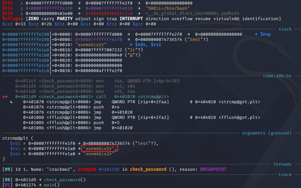Viewport: 301px width, 188px height.
Task: Click the ZERO flag in eflags
Action: tap(34, 19)
